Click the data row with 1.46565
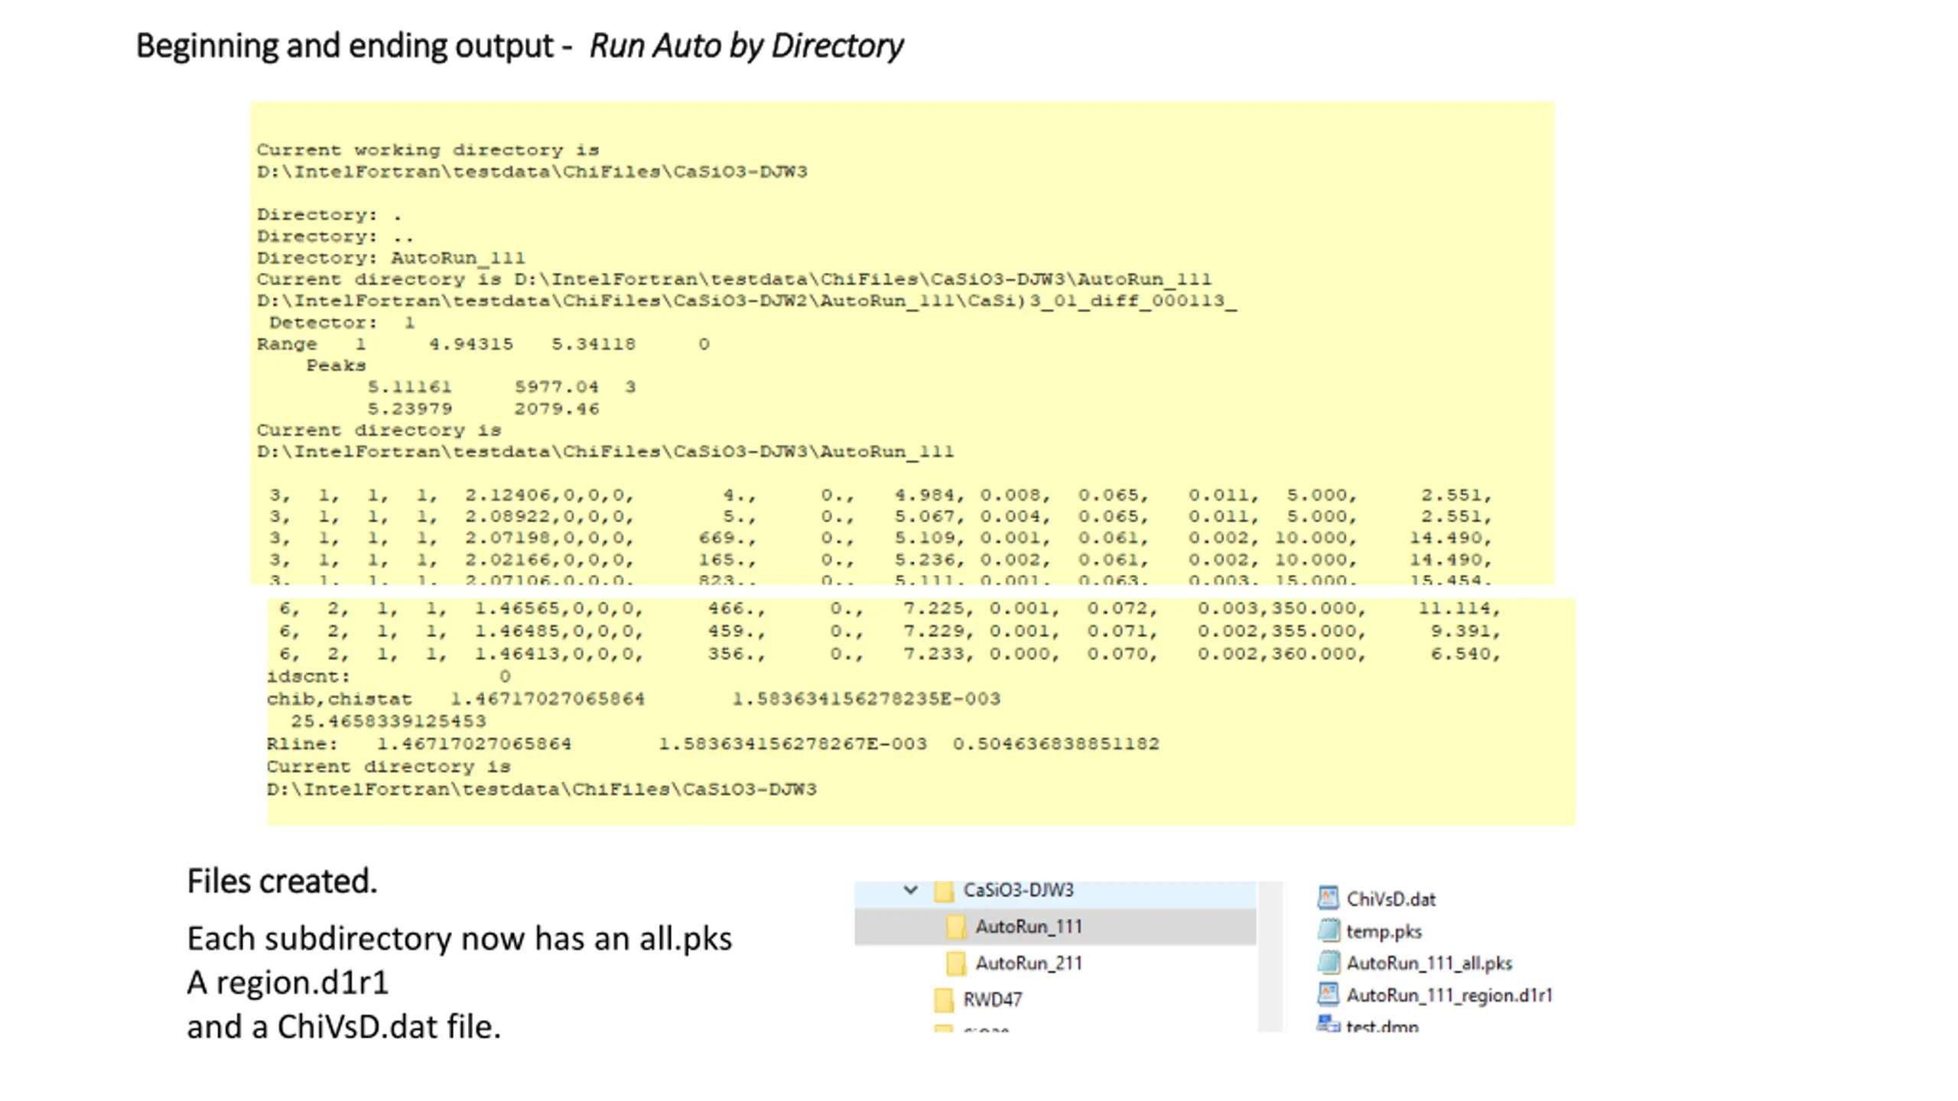This screenshot has width=1958, height=1101. (x=890, y=609)
